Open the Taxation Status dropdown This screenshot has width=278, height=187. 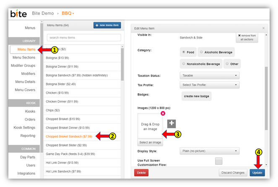[x=209, y=76]
